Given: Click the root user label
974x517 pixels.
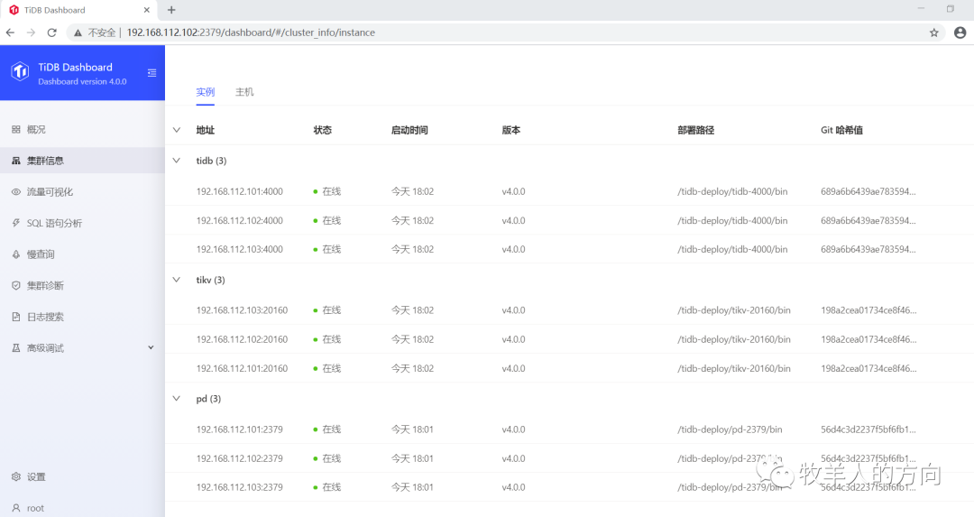Looking at the screenshot, I should point(35,508).
